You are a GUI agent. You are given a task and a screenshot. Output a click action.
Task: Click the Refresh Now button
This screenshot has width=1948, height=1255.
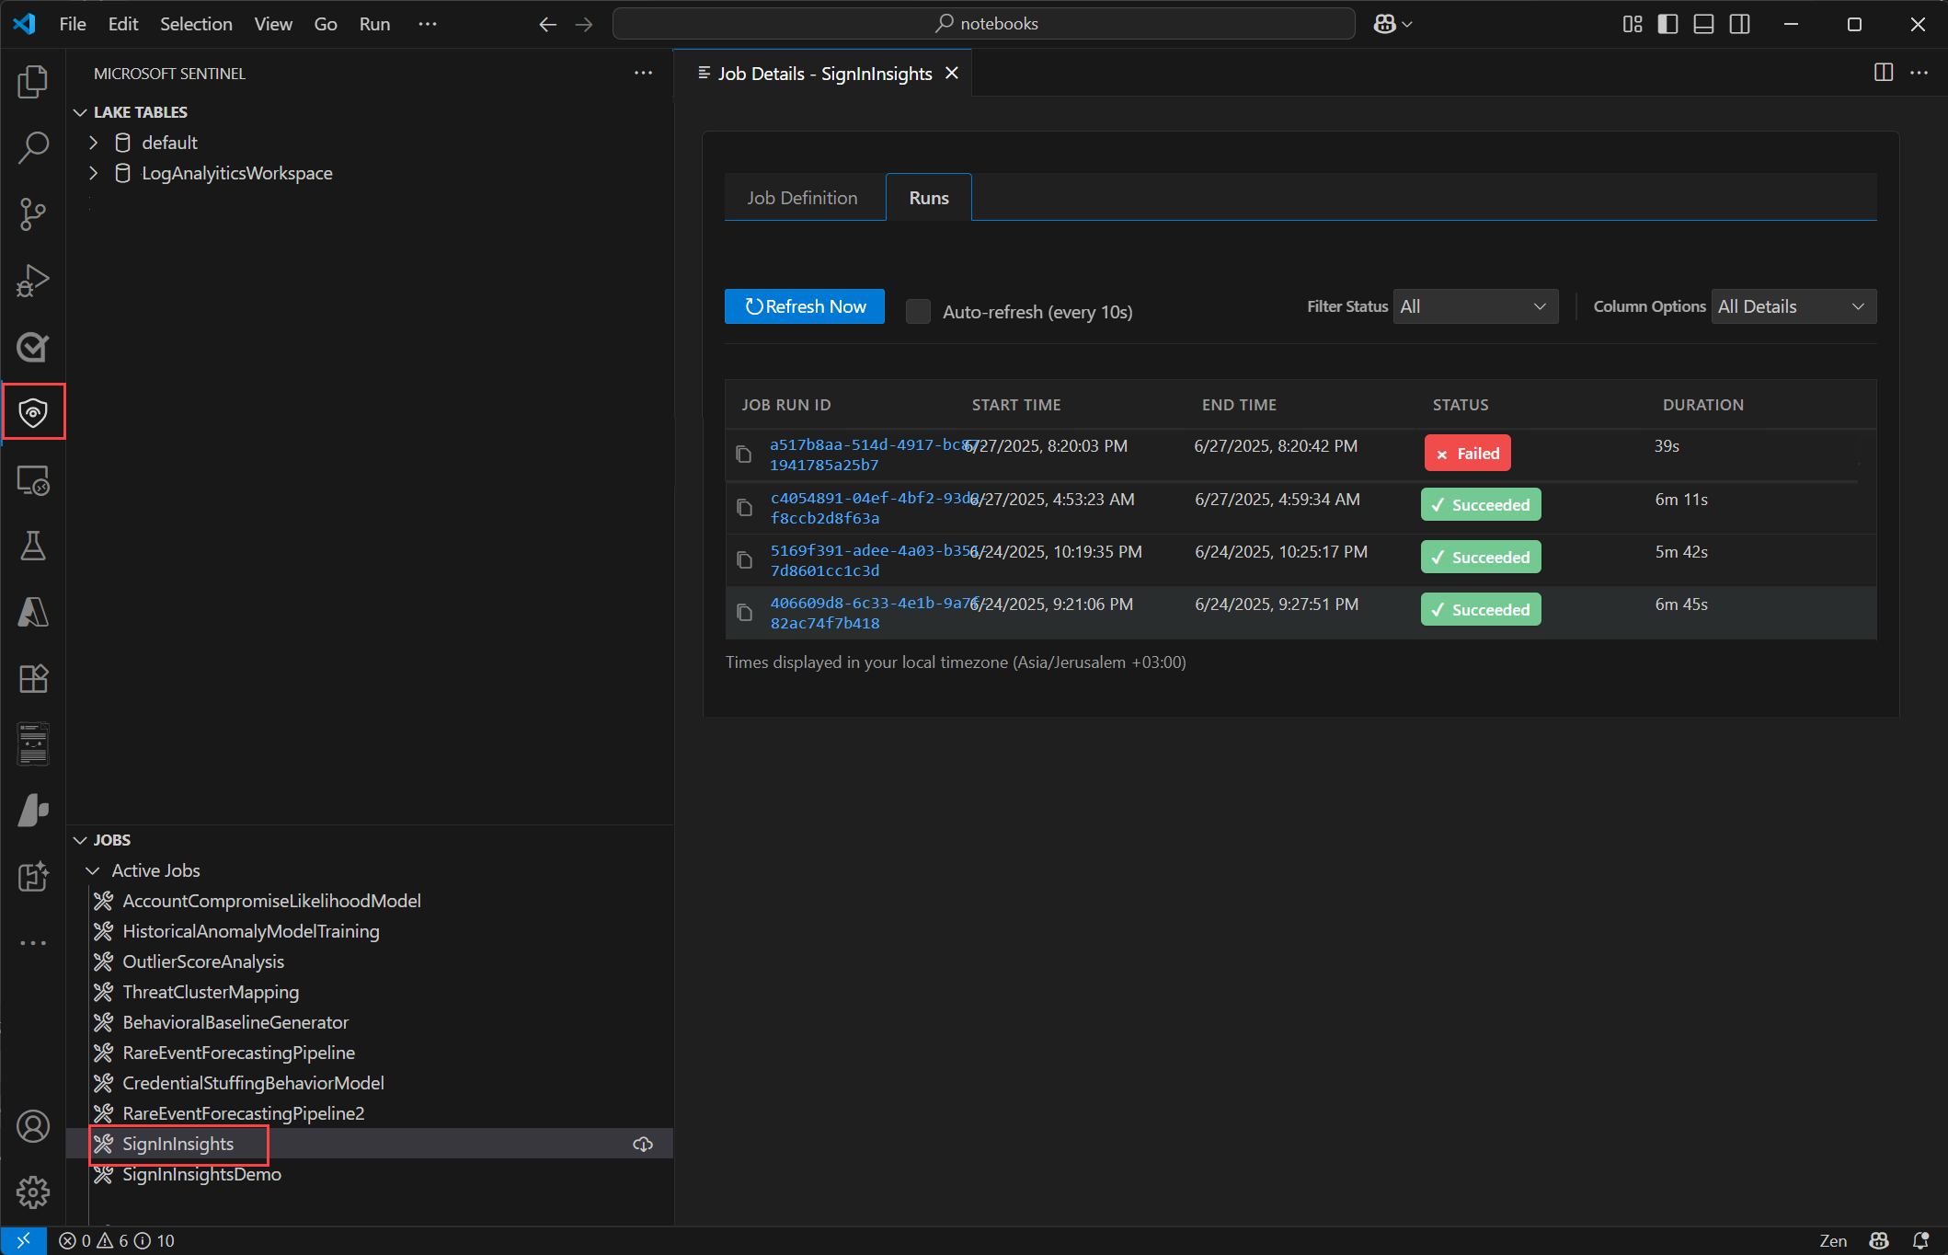(805, 306)
